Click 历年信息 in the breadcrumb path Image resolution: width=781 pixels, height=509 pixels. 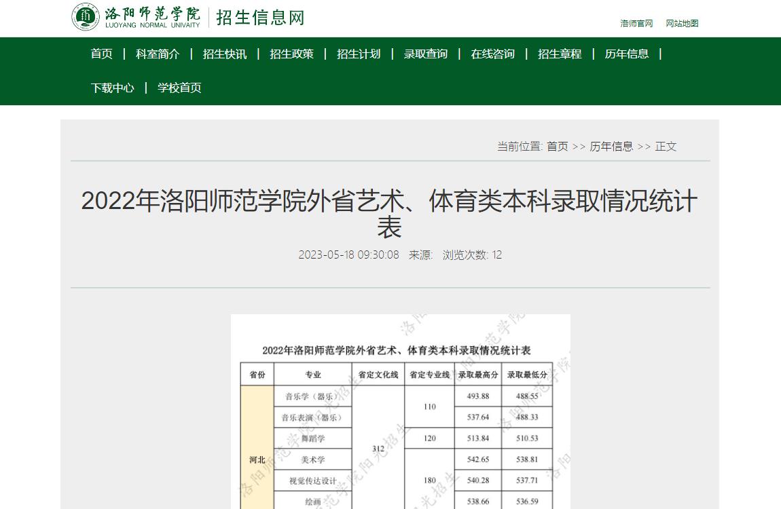[611, 147]
